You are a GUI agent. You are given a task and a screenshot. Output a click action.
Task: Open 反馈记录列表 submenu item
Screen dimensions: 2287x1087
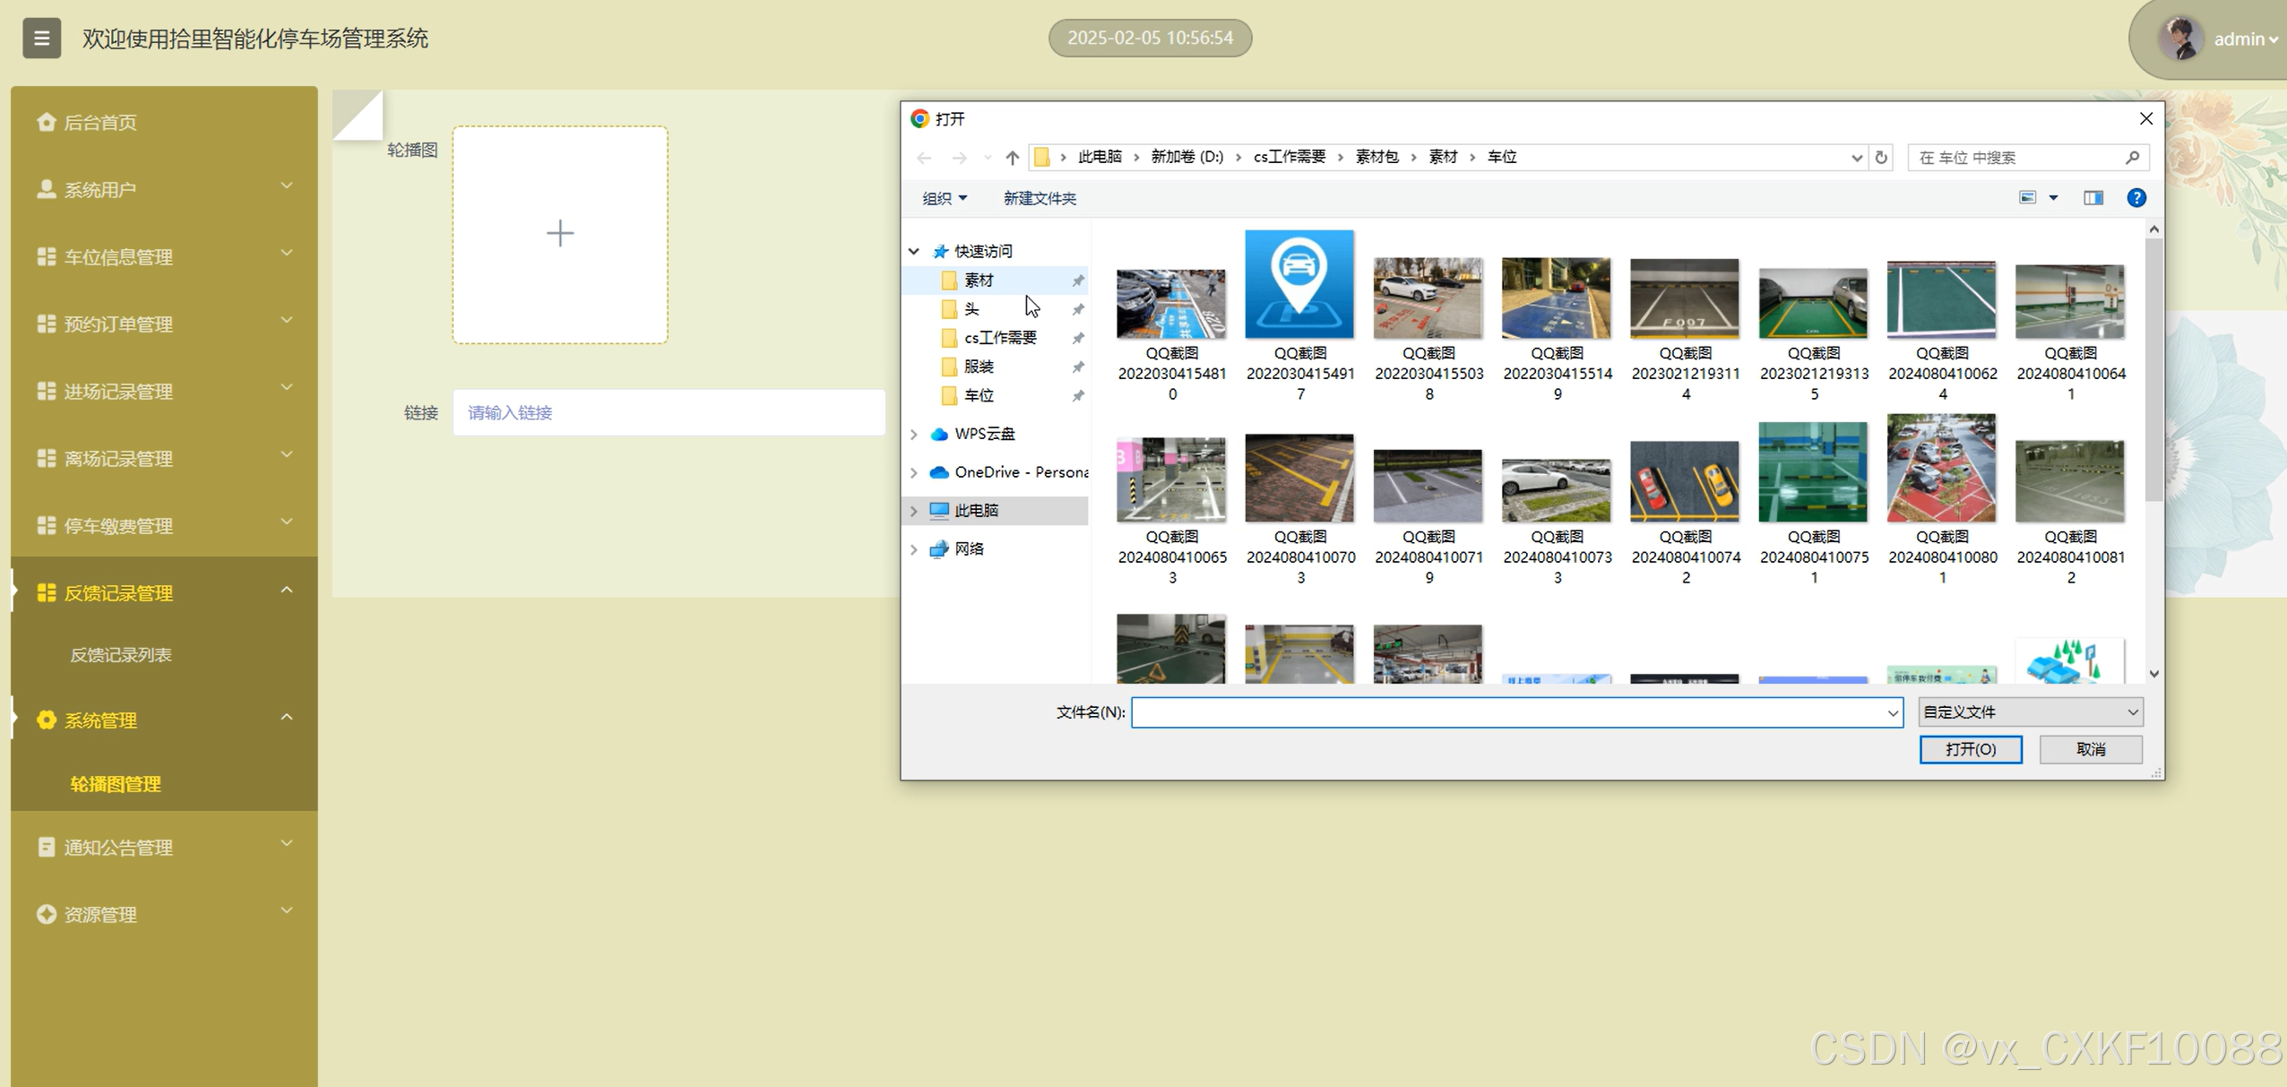point(121,655)
